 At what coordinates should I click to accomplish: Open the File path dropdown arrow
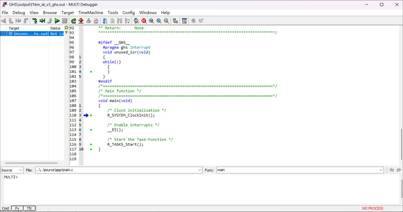[200, 170]
